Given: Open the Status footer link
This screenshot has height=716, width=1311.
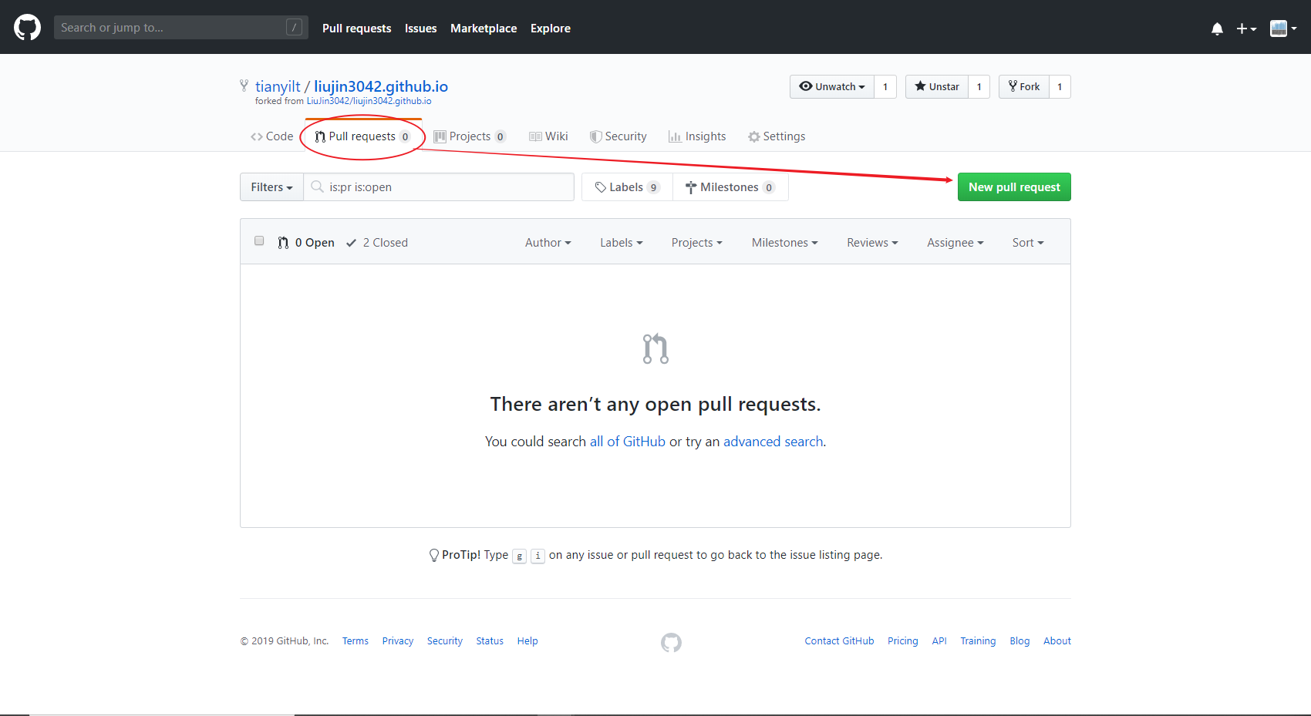Looking at the screenshot, I should coord(490,641).
